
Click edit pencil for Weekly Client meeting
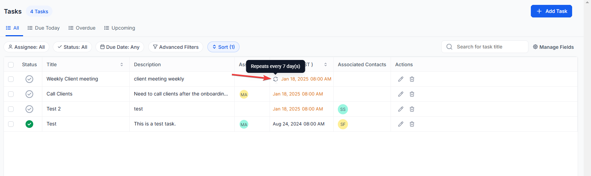point(401,79)
